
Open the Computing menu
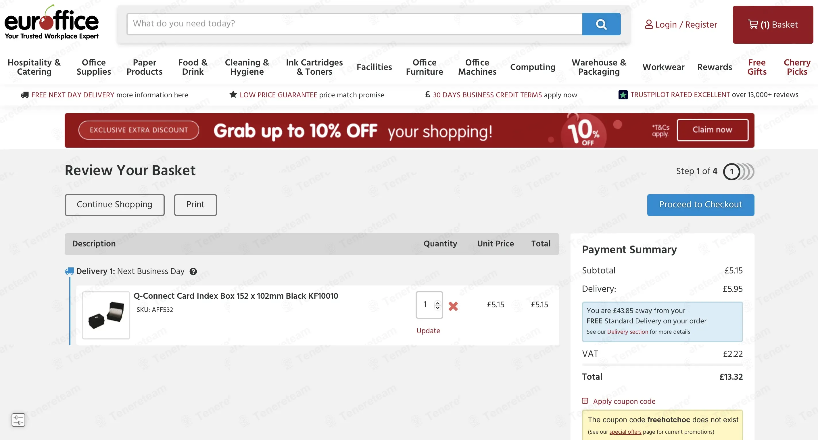click(533, 67)
